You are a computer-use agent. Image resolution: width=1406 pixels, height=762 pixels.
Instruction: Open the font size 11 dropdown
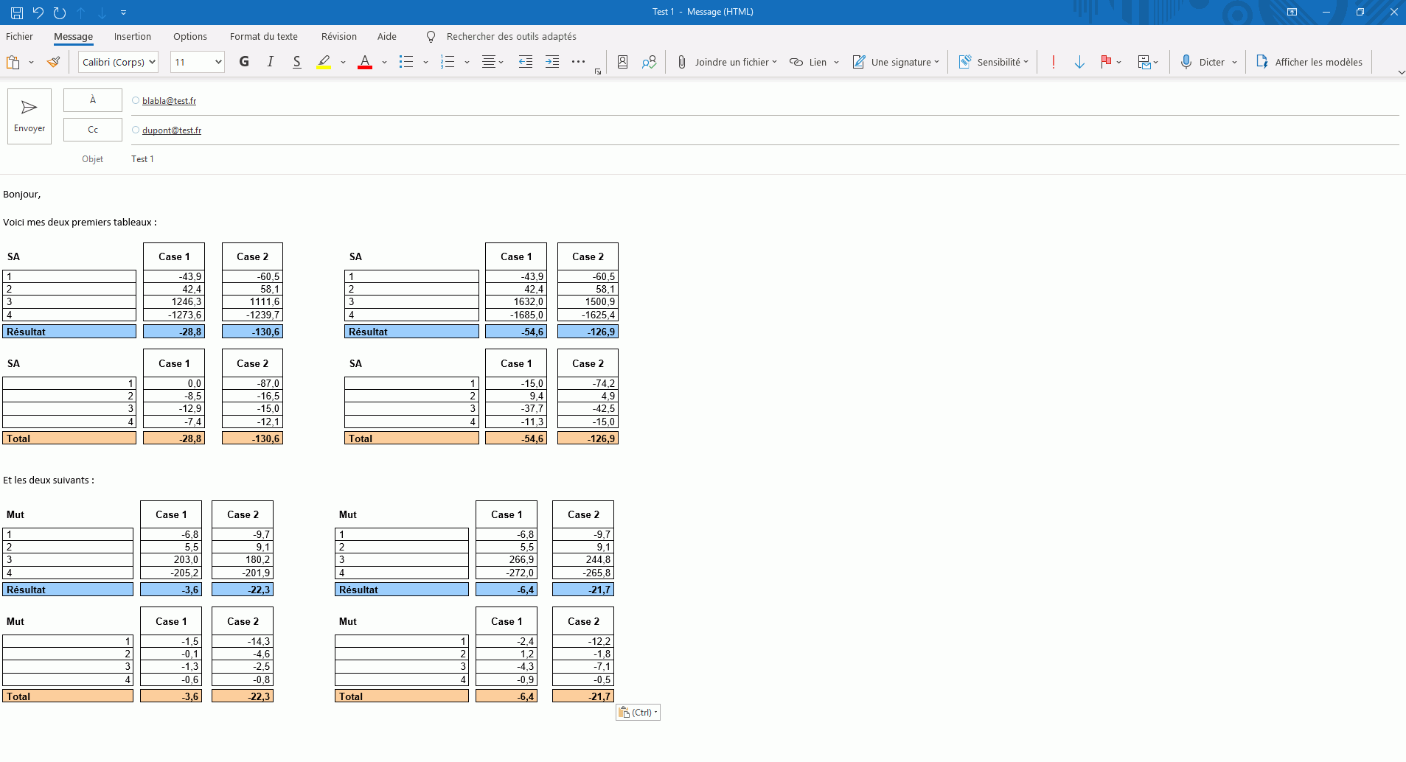pyautogui.click(x=197, y=62)
